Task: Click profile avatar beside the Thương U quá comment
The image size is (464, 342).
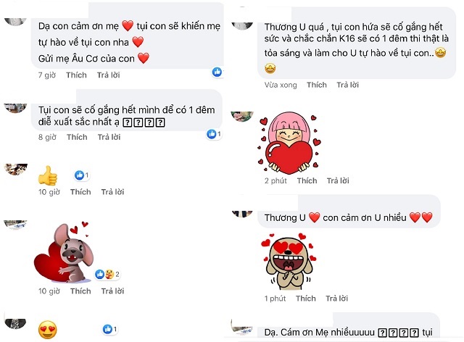Action: point(242,25)
